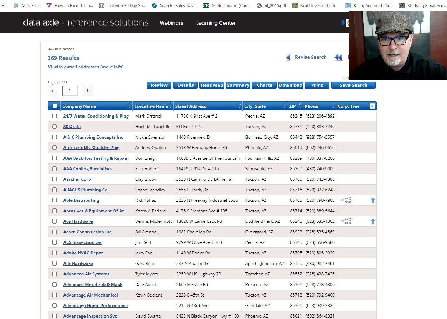Open the Studying Serial Acquirers bookmark
The height and width of the screenshot is (319, 447).
coord(423,6)
